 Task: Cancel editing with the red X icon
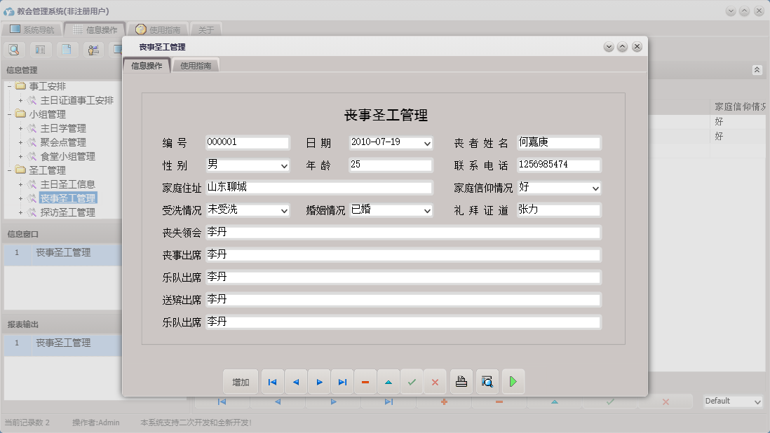(435, 381)
